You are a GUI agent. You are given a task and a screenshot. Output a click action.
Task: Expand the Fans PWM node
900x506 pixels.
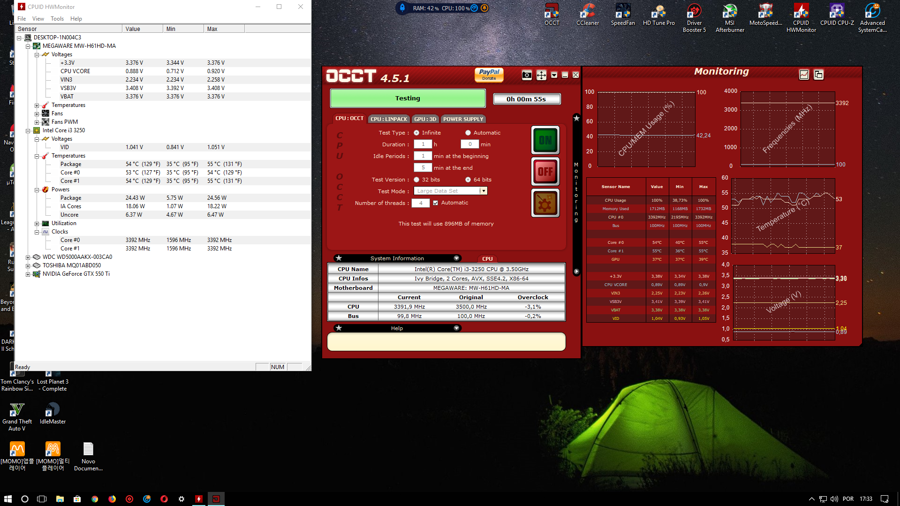pos(37,122)
